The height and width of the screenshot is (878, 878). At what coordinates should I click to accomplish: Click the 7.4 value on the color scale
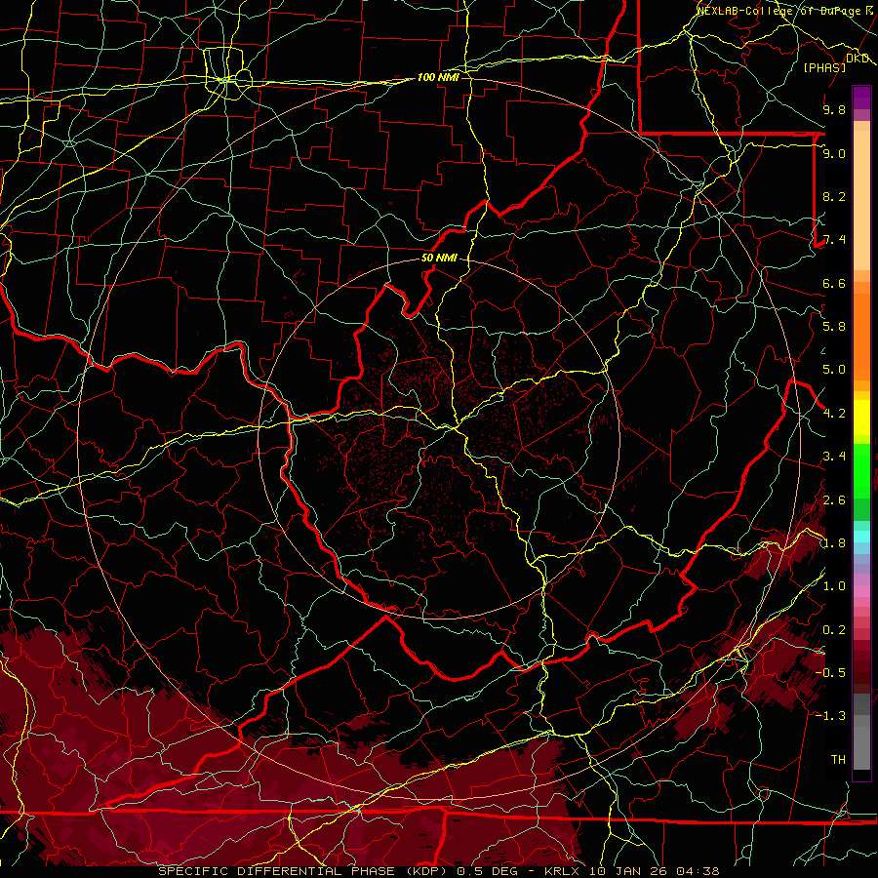834,240
